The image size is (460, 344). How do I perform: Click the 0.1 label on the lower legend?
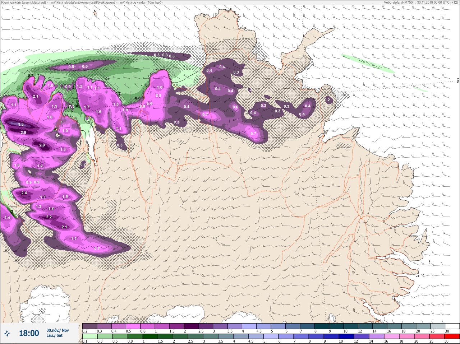(85, 341)
